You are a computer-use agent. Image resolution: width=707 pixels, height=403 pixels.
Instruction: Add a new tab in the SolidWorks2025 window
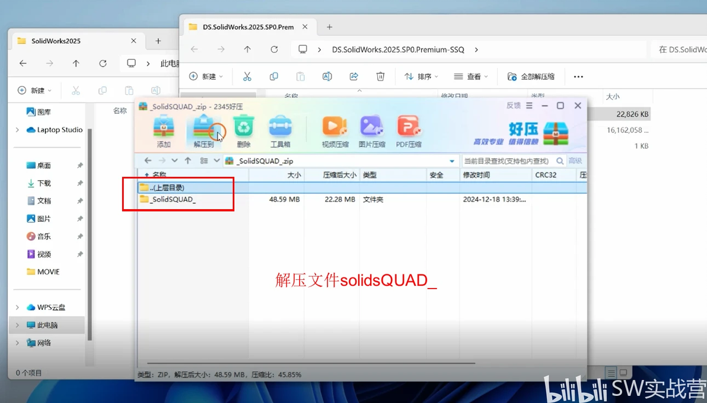pyautogui.click(x=158, y=41)
